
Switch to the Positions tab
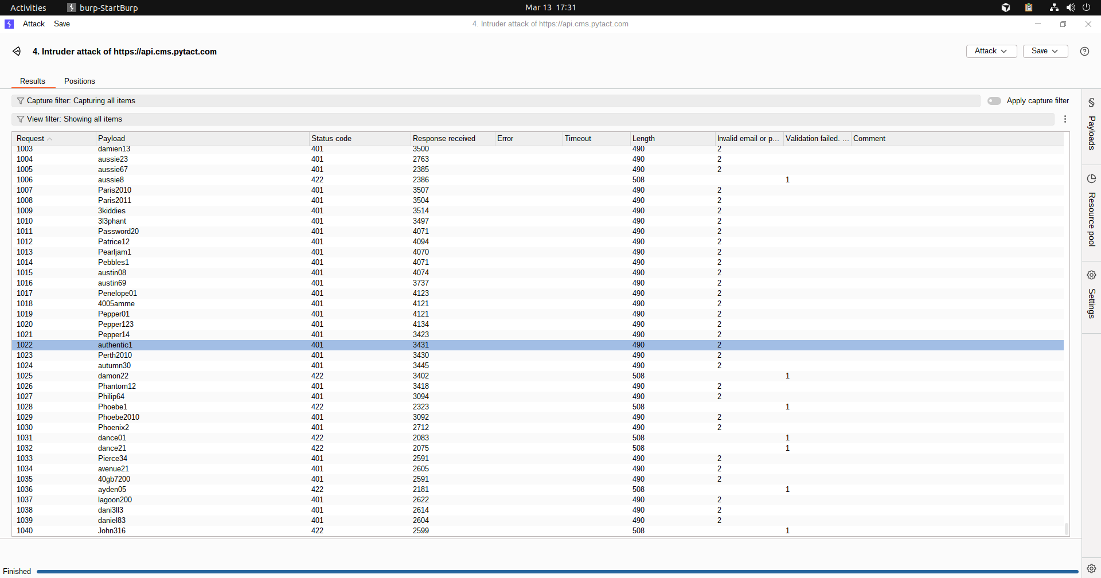pyautogui.click(x=80, y=81)
